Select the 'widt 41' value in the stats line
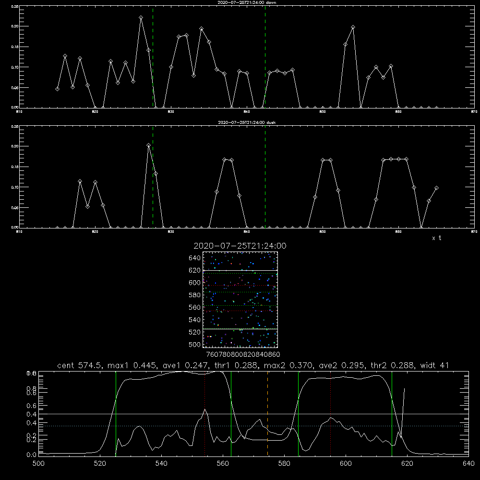480x480 pixels. [x=435, y=365]
